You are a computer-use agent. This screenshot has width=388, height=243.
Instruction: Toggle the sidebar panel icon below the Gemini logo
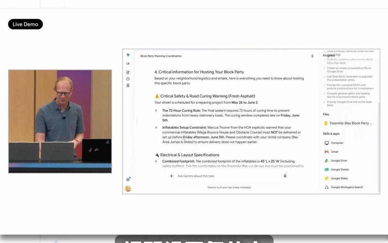click(128, 64)
